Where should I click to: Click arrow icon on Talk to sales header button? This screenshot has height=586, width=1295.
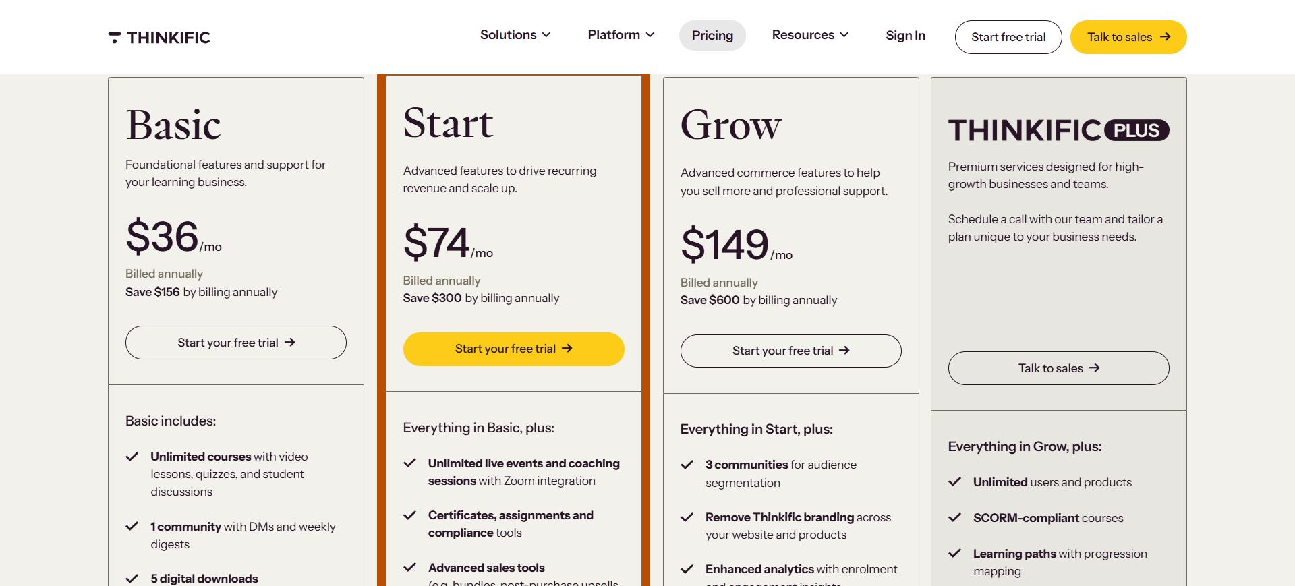tap(1165, 37)
